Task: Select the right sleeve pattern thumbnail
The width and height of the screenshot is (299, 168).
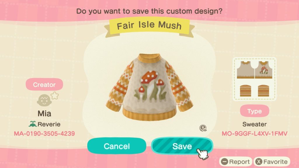Action: (264, 91)
